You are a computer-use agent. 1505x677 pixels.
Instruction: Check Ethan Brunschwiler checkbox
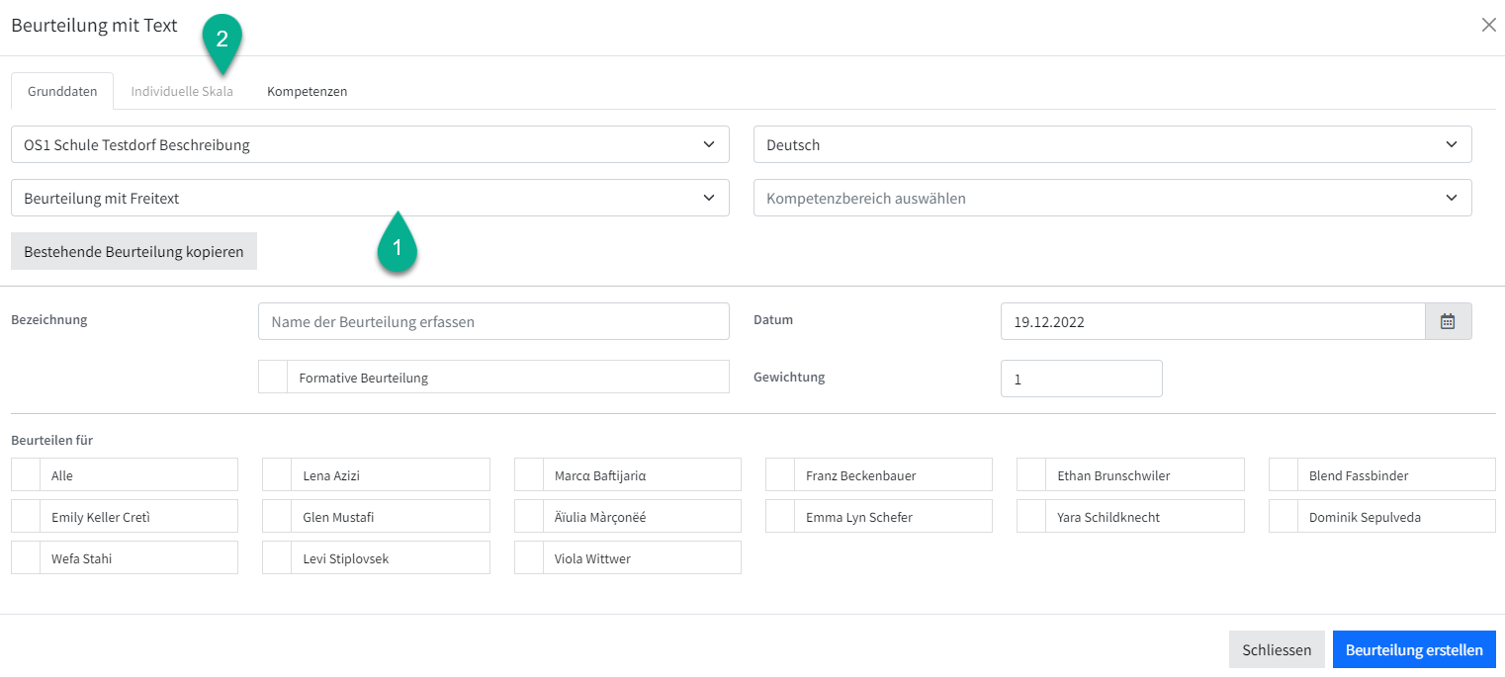(1031, 474)
